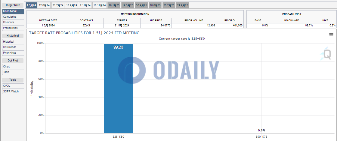
Task: Open the Conditional target rate view
Action: [13, 11]
